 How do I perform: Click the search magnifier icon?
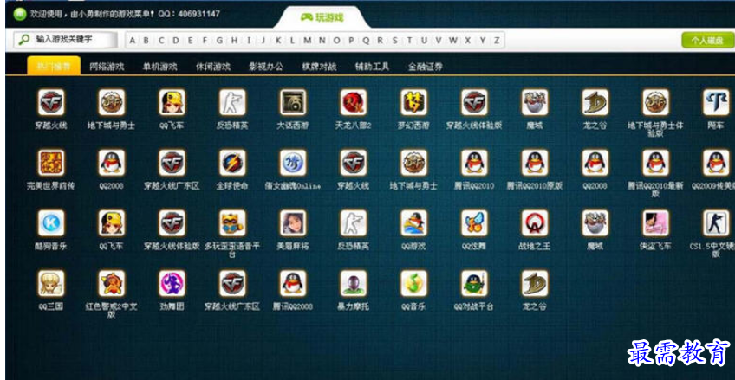coord(24,40)
